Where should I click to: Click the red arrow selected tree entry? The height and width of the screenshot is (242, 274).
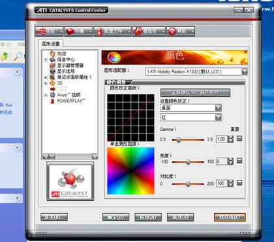pos(53,89)
